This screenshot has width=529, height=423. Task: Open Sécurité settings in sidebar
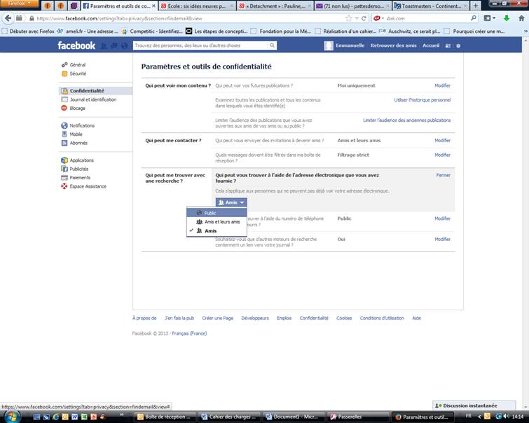(x=78, y=74)
